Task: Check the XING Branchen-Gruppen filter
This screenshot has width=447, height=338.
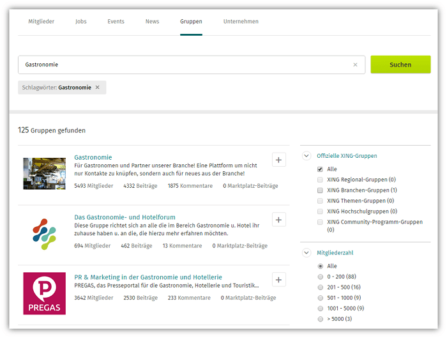Action: [320, 190]
